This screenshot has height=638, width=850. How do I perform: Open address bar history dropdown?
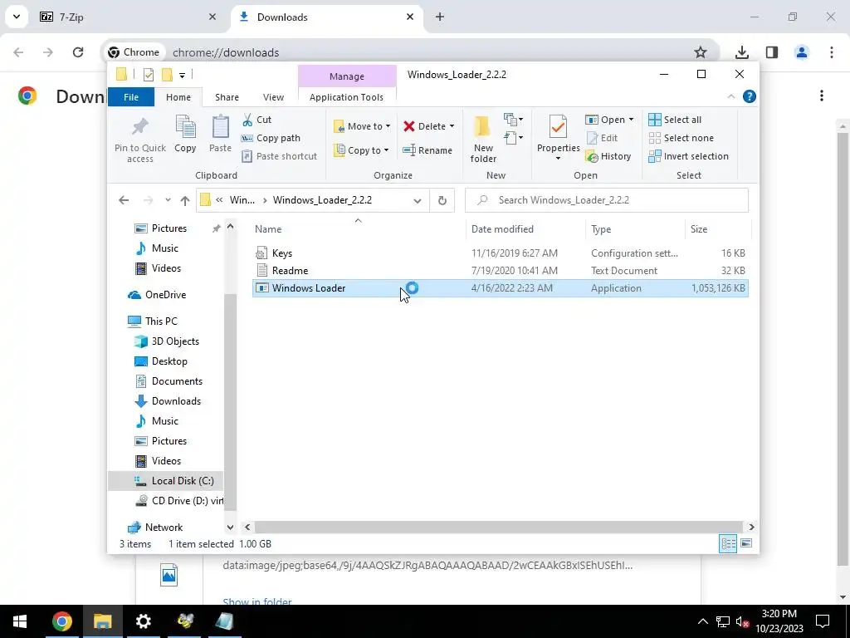(x=418, y=201)
